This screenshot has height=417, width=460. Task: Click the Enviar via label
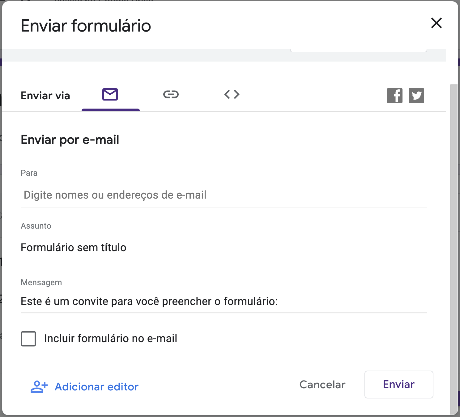(45, 96)
